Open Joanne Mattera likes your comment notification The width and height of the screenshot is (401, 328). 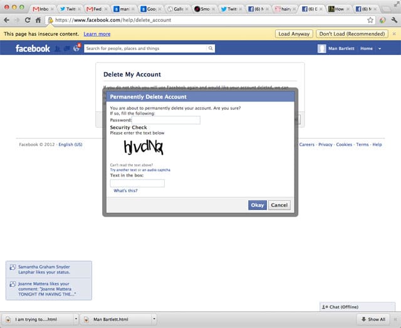49,289
